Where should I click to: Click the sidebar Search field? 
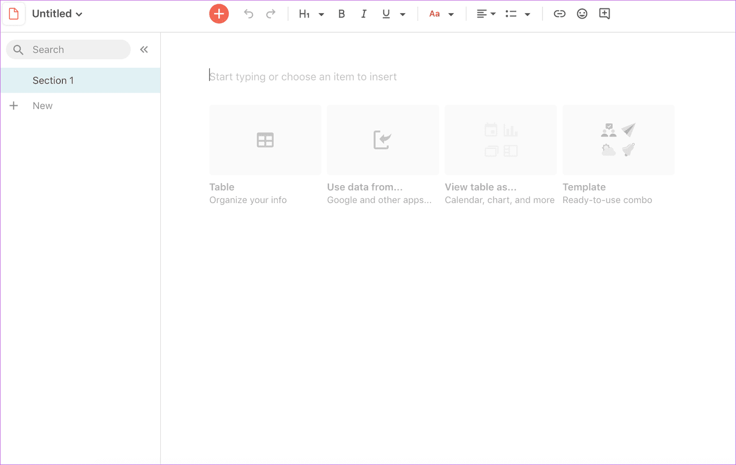click(68, 50)
